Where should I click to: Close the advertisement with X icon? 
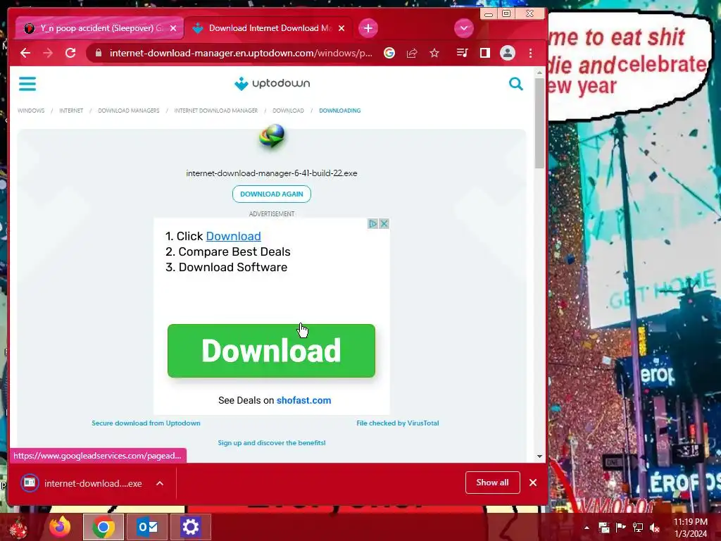pyautogui.click(x=384, y=223)
